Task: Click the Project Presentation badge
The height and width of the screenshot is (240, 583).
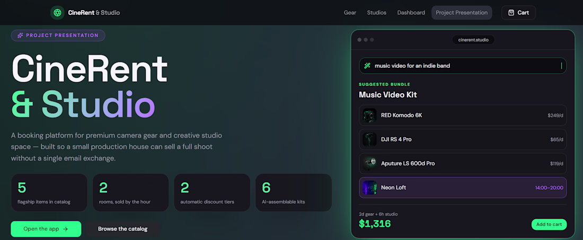Action: pos(58,35)
